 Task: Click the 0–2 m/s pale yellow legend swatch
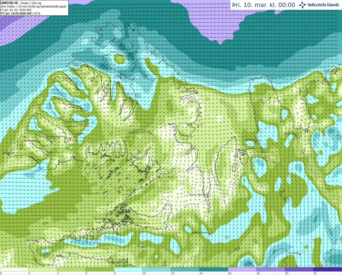pyautogui.click(x=14, y=269)
